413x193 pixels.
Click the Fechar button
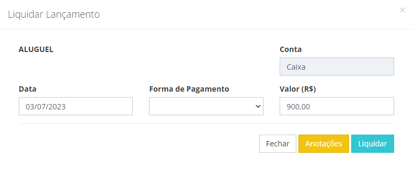tap(277, 144)
